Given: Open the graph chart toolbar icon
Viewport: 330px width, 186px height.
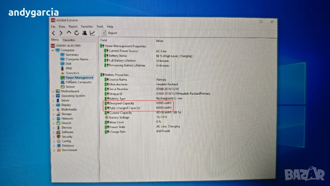Looking at the screenshot, I should click(92, 33).
